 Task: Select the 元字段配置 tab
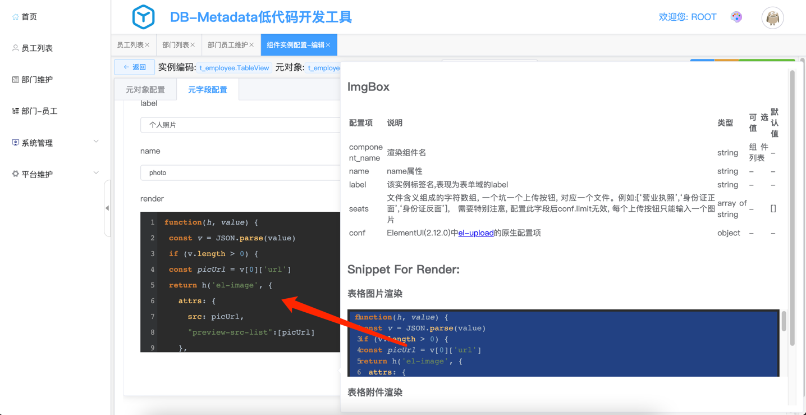(208, 90)
